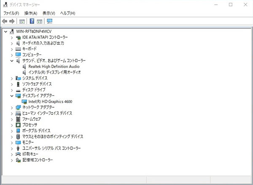The height and width of the screenshot is (185, 253).
Task: Select the WIN-RFT8DNP4MCV computer name
Action: pyautogui.click(x=34, y=31)
